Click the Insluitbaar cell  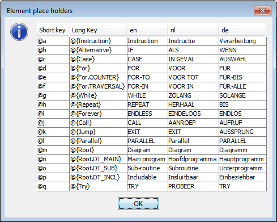pyautogui.click(x=193, y=177)
